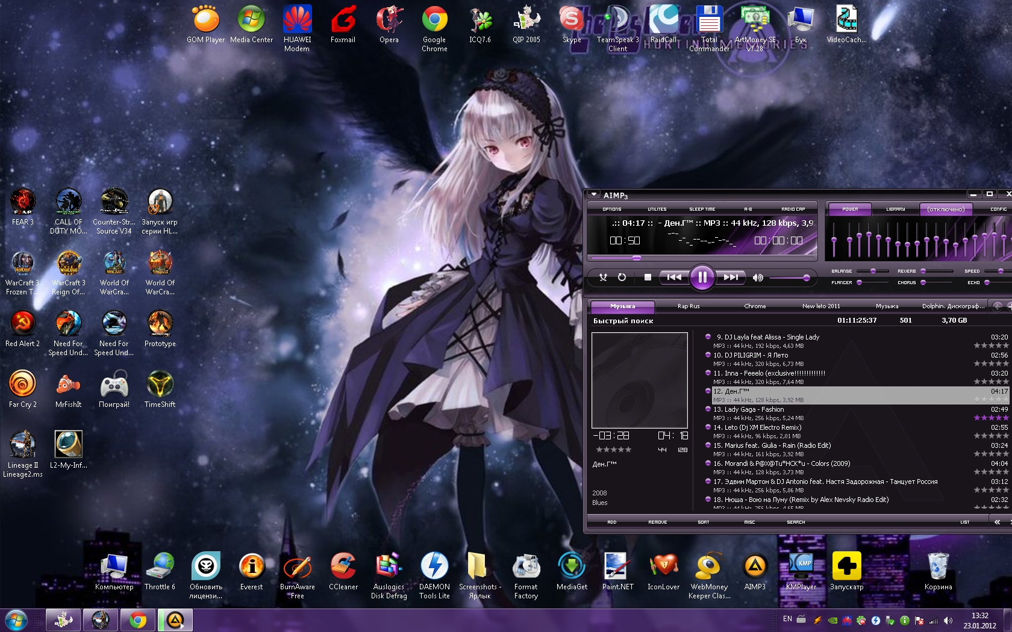Open the Корзина recycle bin icon
This screenshot has height=632, width=1012.
[x=938, y=571]
